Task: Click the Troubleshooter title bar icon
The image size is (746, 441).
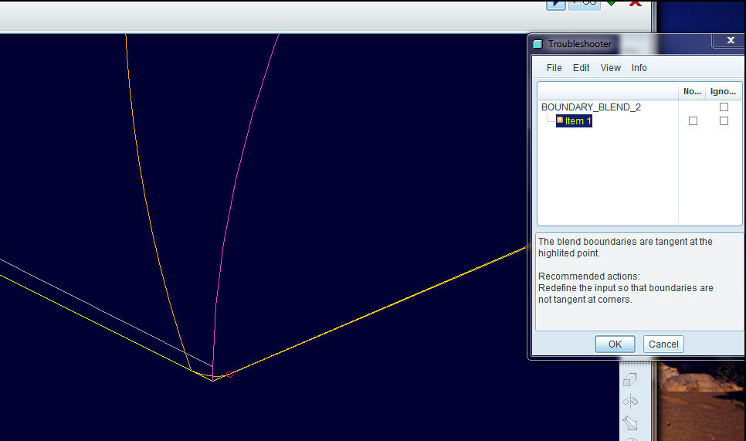Action: tap(537, 44)
